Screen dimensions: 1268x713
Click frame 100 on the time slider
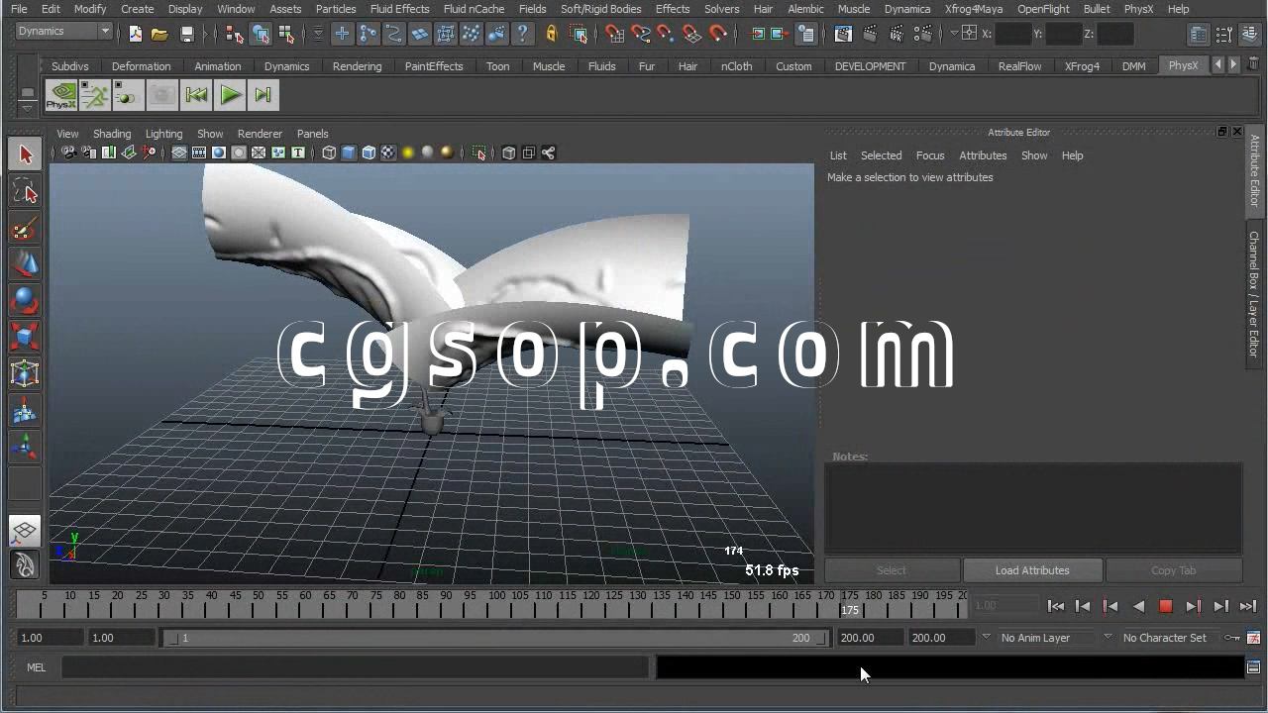[496, 603]
